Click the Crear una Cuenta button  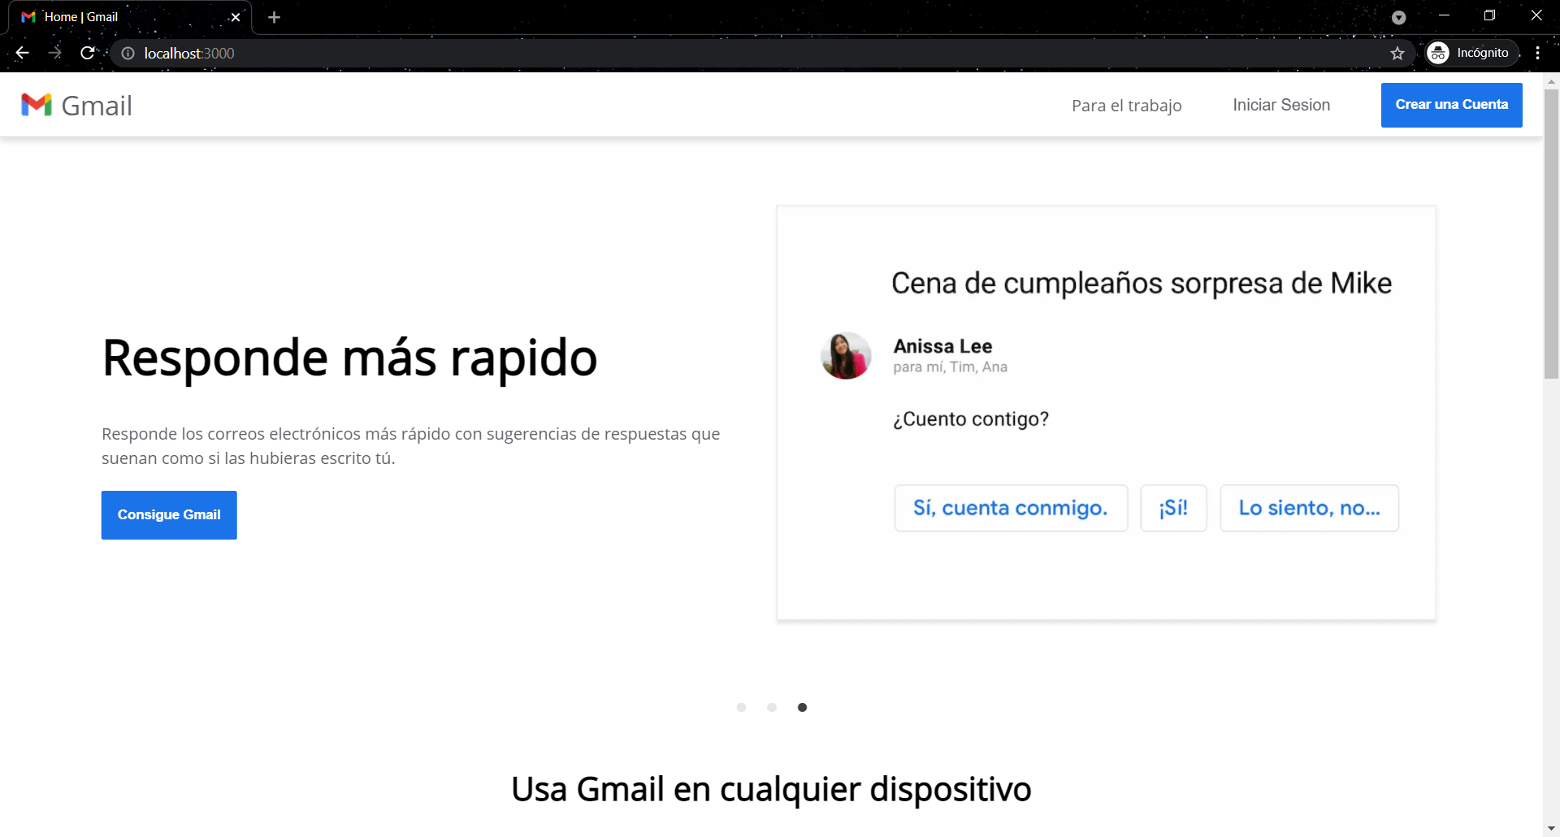[x=1451, y=105]
